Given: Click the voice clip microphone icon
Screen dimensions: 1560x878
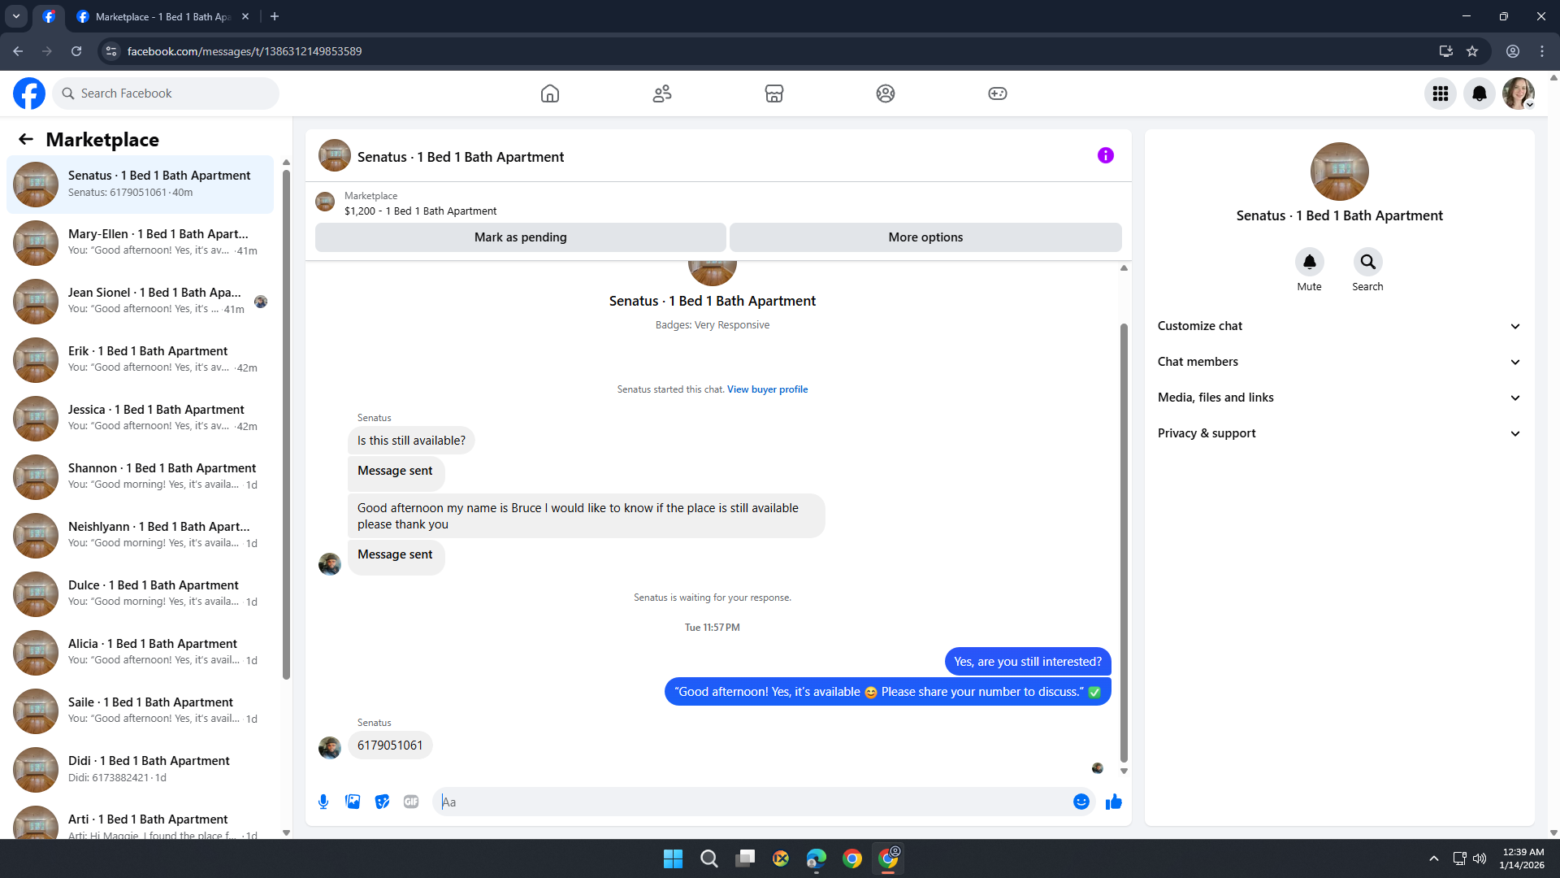Looking at the screenshot, I should (x=323, y=802).
